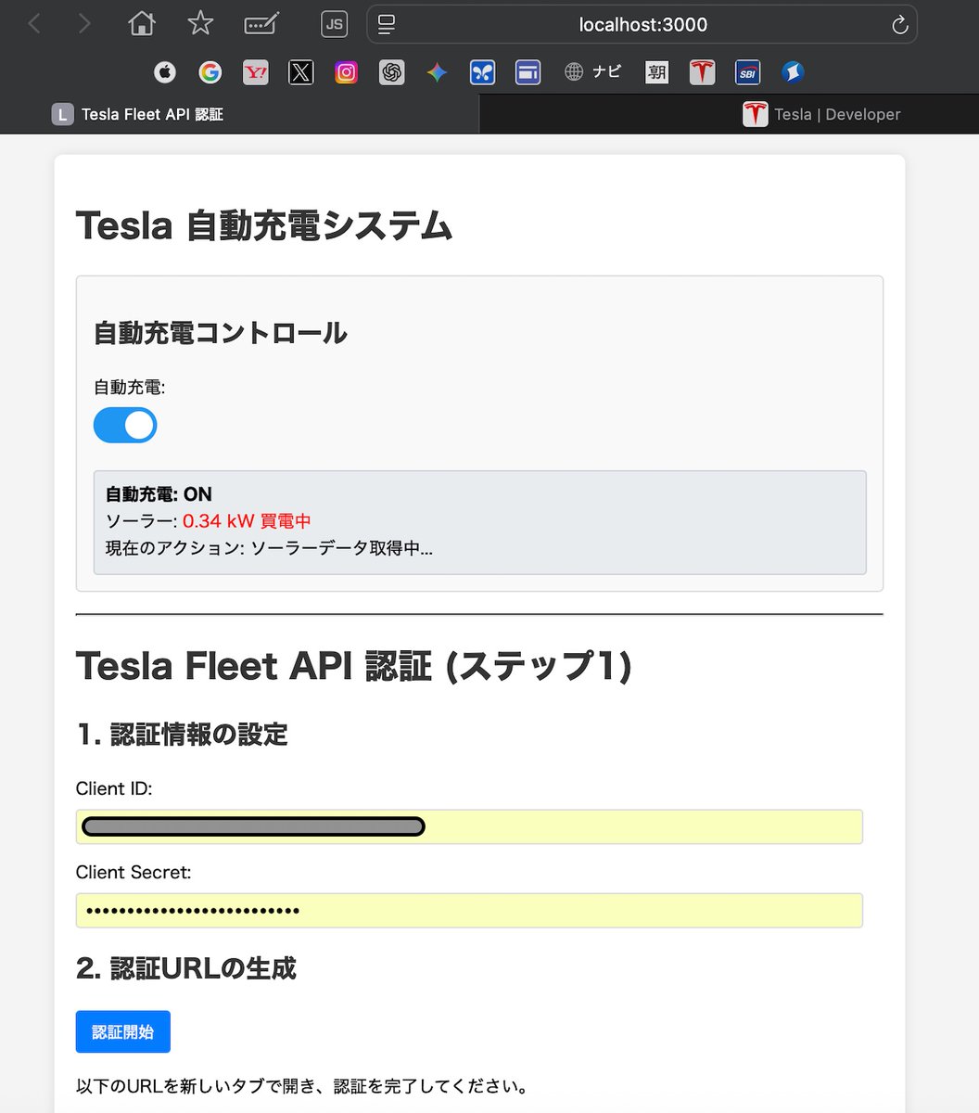This screenshot has height=1113, width=979.
Task: Open the SBI favorite bookmark
Action: coord(747,72)
